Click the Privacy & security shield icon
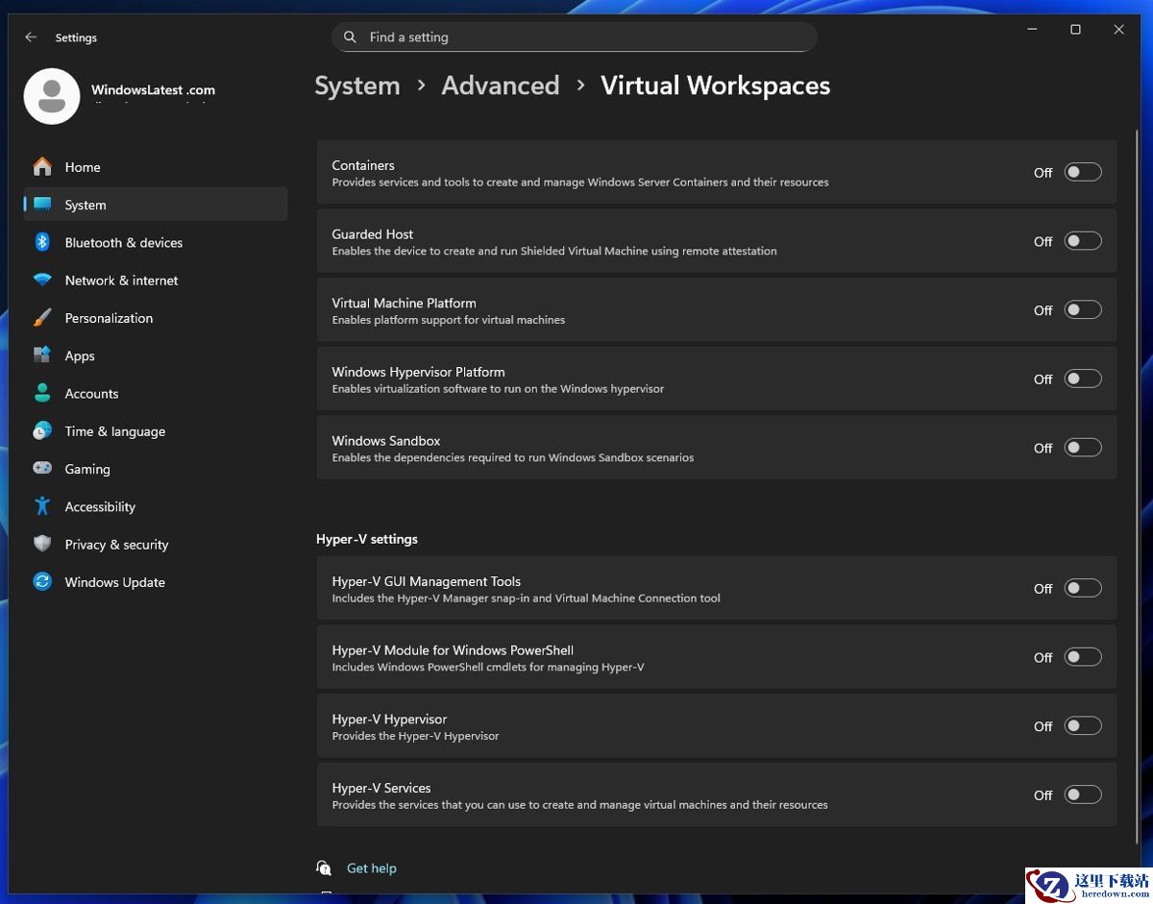This screenshot has height=904, width=1153. coord(42,544)
